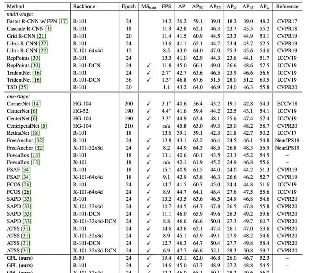The height and width of the screenshot is (273, 318).
Task: Click the MS train checkmark in CornerNet row
Action: [148, 104]
